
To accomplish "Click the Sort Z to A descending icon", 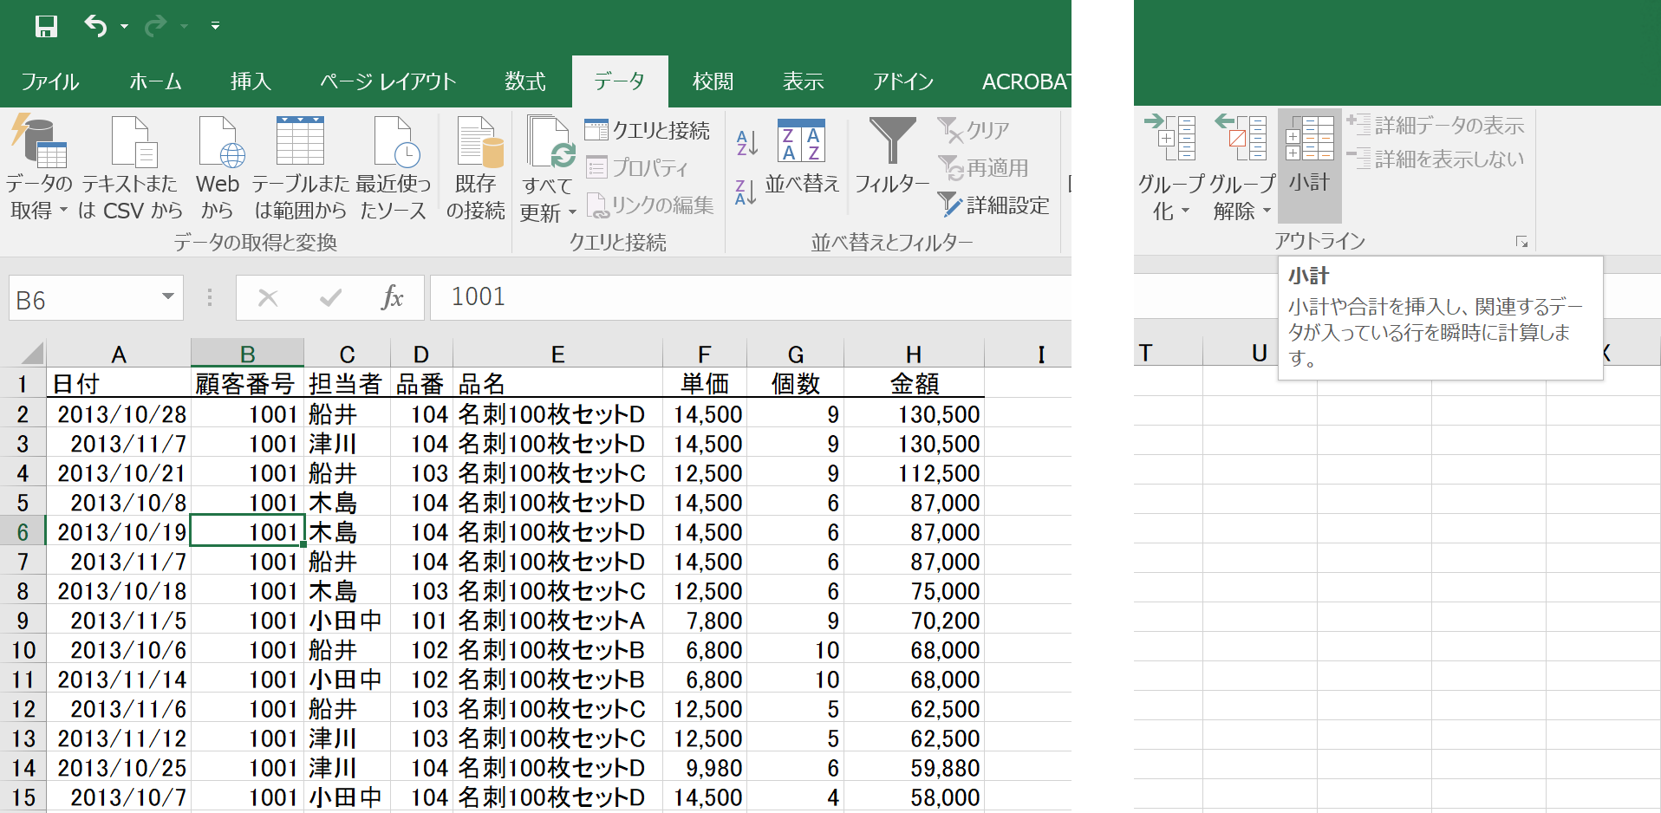I will pyautogui.click(x=746, y=192).
